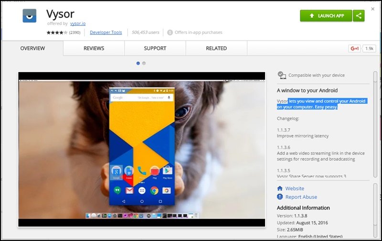Image resolution: width=382 pixels, height=241 pixels.
Task: Open the vysor.io developer link
Action: point(78,23)
